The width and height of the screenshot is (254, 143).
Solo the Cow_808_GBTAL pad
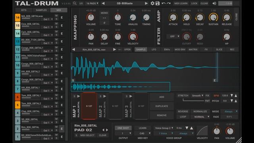56,27
